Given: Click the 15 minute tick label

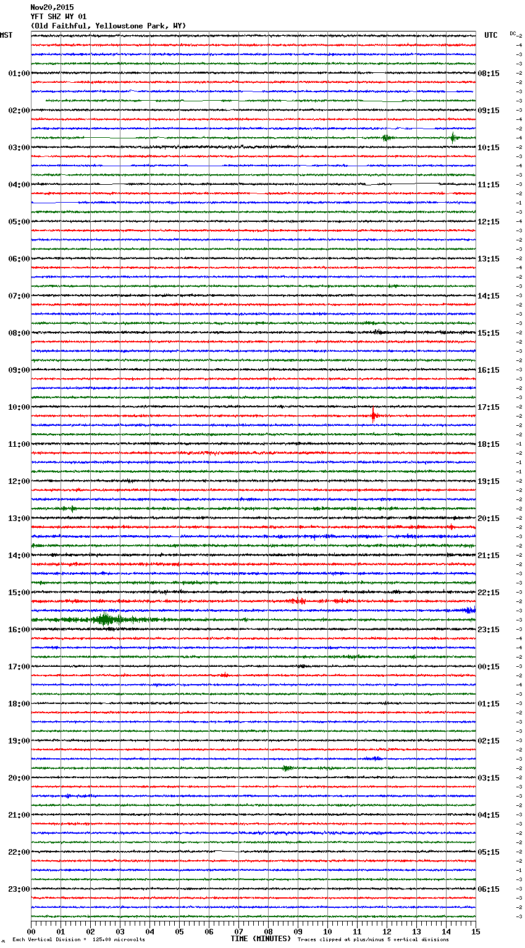Looking at the screenshot, I should tap(476, 931).
